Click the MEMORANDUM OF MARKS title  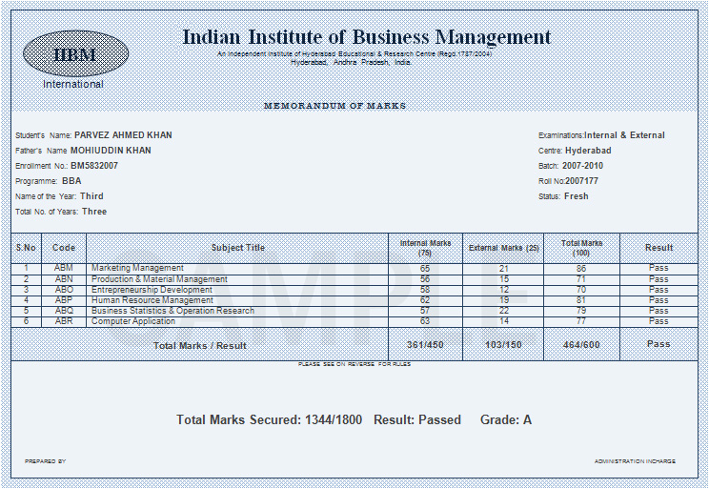pyautogui.click(x=334, y=106)
